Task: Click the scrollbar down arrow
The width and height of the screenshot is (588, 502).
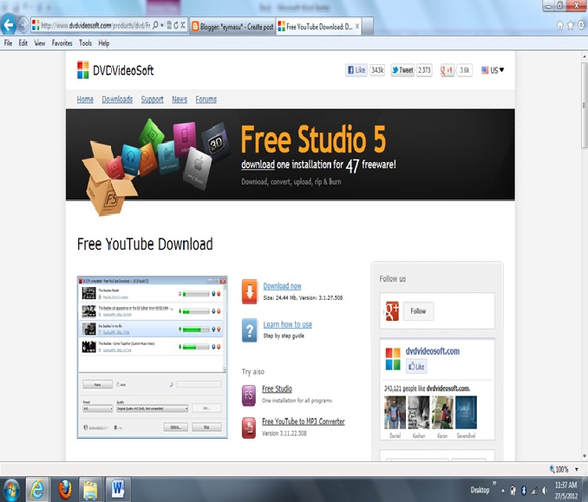Action: pos(585,456)
